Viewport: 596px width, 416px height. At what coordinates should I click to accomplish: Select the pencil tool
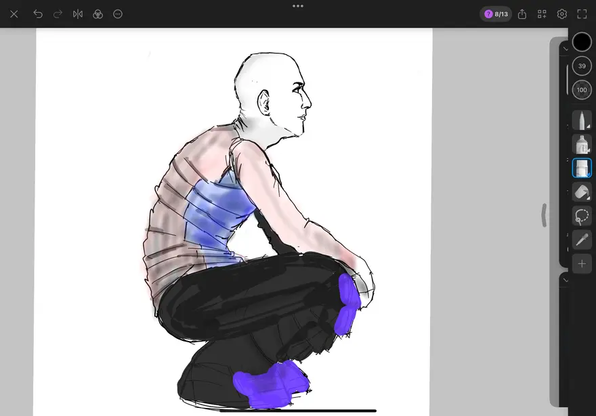click(x=582, y=120)
